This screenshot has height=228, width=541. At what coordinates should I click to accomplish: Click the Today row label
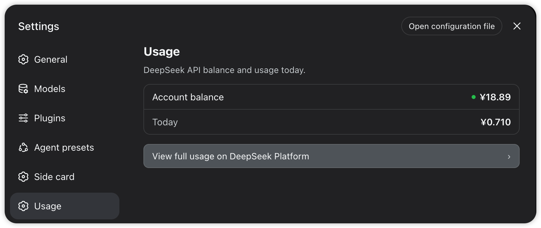[x=165, y=122]
